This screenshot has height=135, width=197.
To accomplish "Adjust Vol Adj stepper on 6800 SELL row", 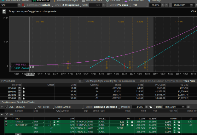I will [x=175, y=128].
